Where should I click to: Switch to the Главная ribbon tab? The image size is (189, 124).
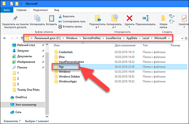(x=21, y=10)
